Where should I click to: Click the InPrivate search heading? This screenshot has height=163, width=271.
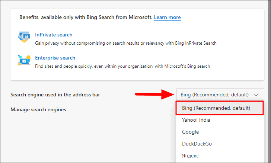coord(54,35)
